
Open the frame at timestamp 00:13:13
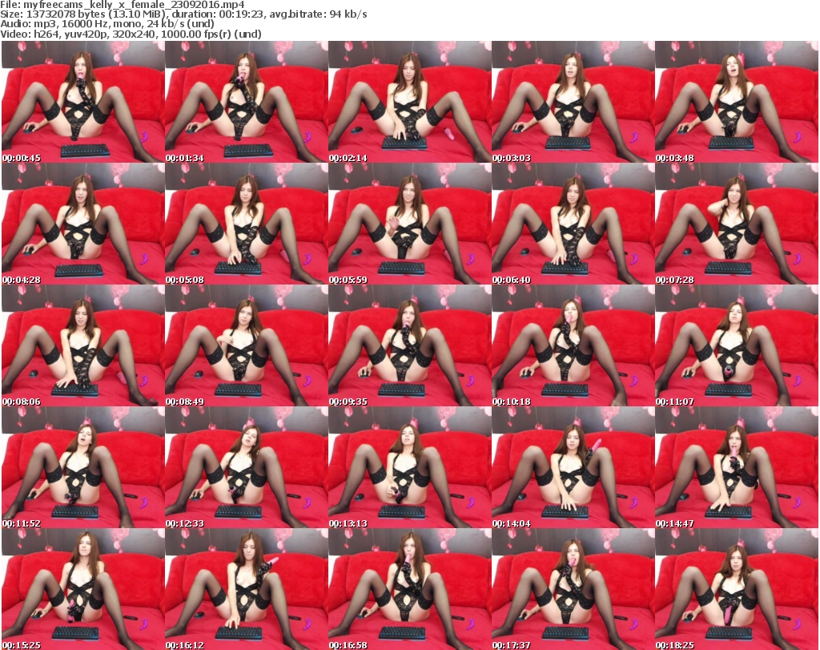409,468
